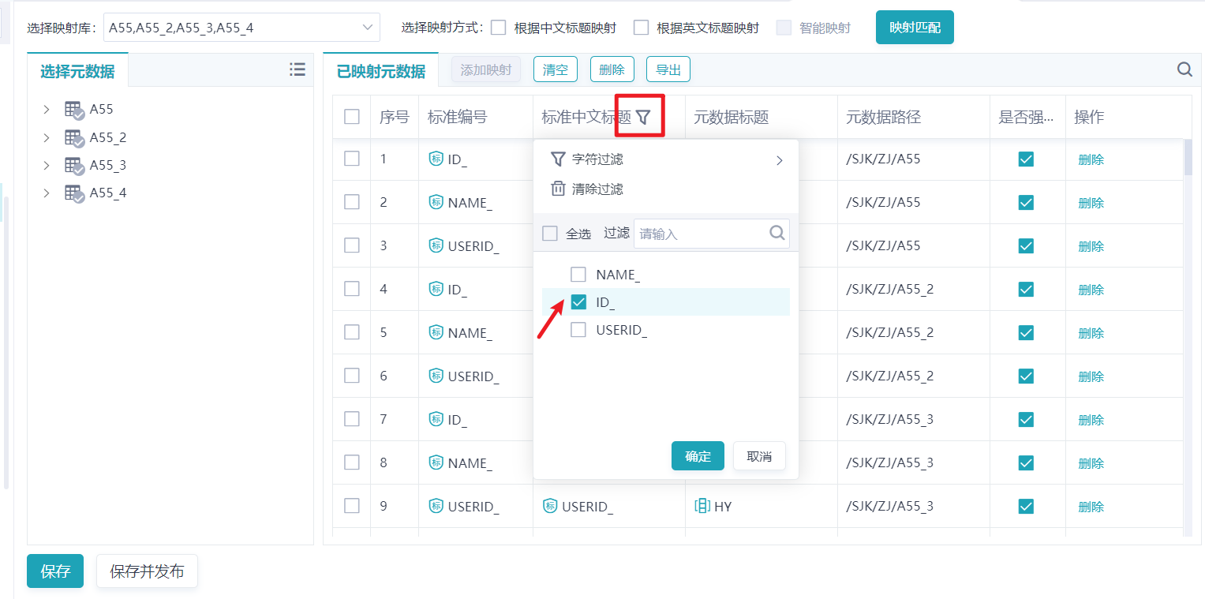1205x599 pixels.
Task: Click the 映射匹配 button
Action: (914, 28)
